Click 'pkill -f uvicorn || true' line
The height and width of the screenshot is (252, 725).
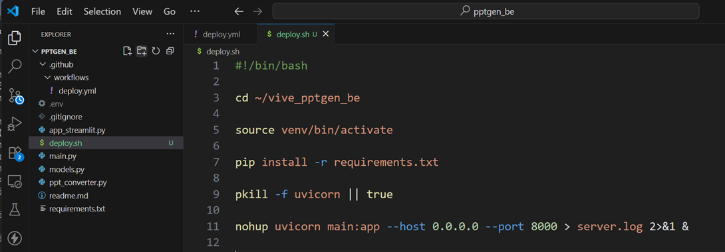click(314, 194)
